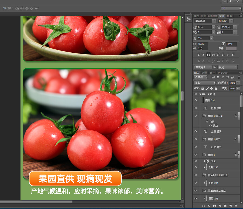This screenshot has height=209, width=243.
Task: Filter layers by pixel layer icon
Action: pyautogui.click(x=213, y=77)
